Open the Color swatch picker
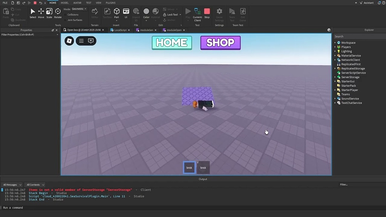The image size is (386, 217). [146, 12]
